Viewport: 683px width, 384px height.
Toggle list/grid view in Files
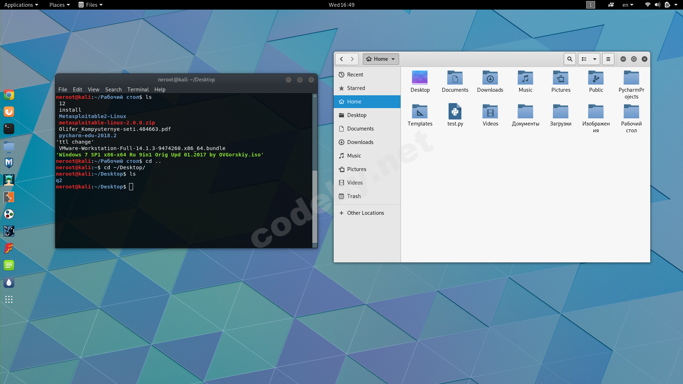[584, 59]
